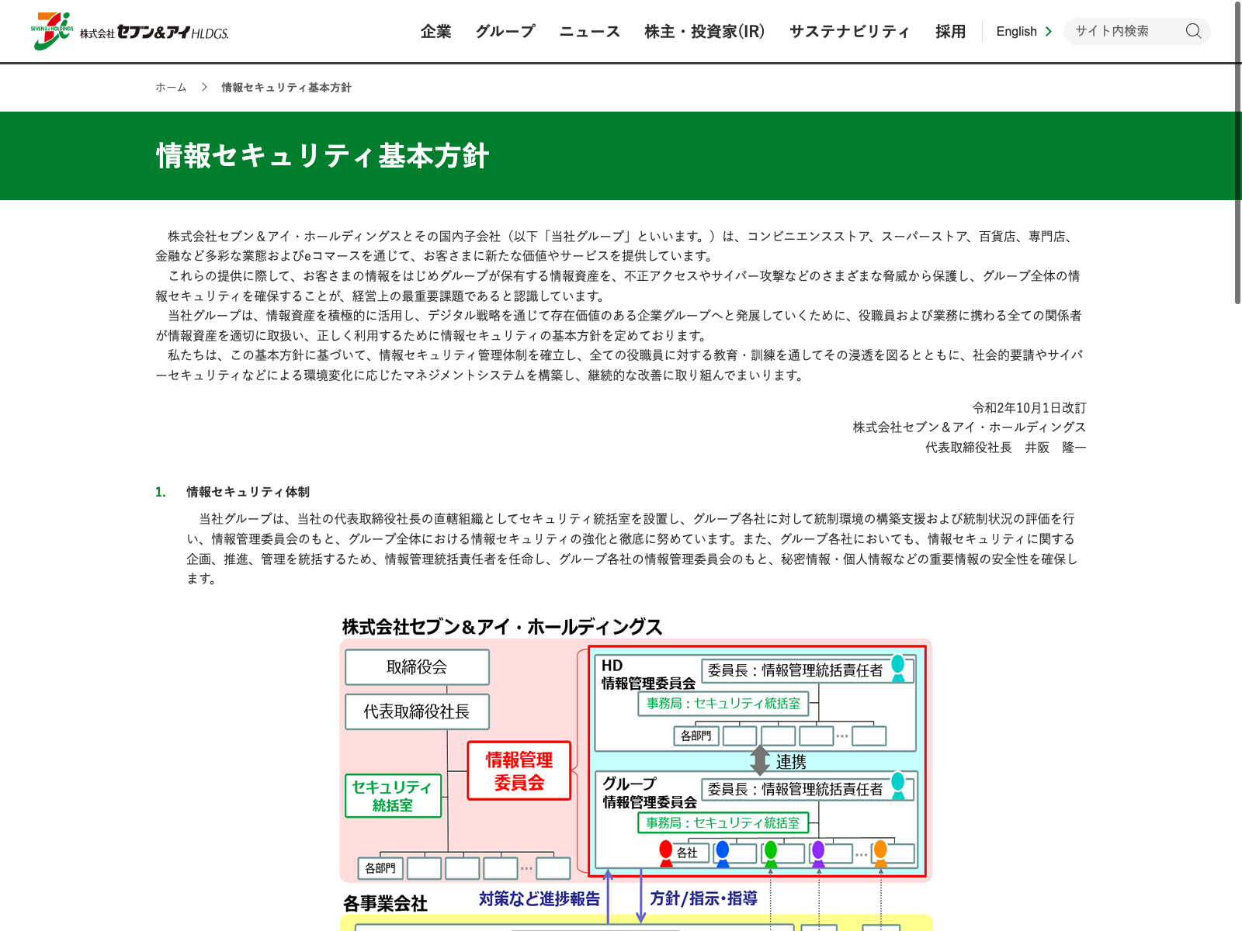Expand the 株主・投資家(IR) menu
The width and height of the screenshot is (1242, 931).
click(x=704, y=31)
